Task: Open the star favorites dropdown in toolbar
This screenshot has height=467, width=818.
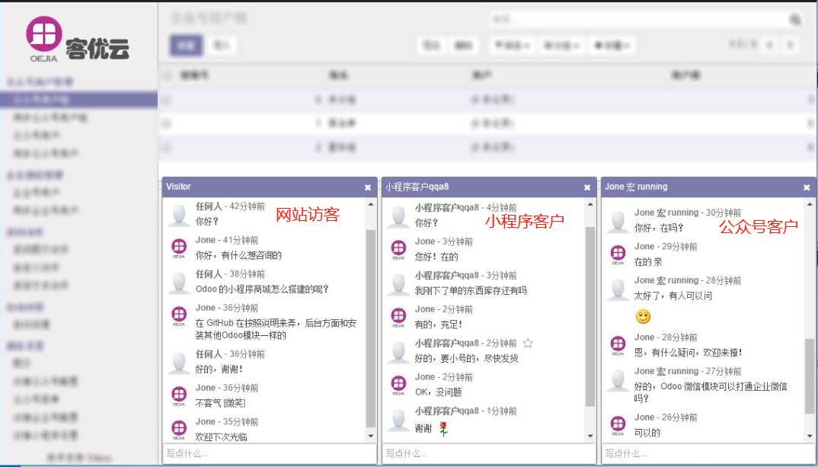Action: (612, 46)
